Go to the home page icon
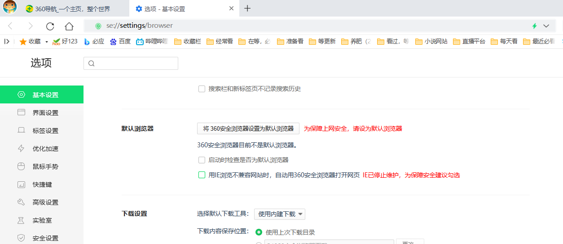 tap(69, 26)
